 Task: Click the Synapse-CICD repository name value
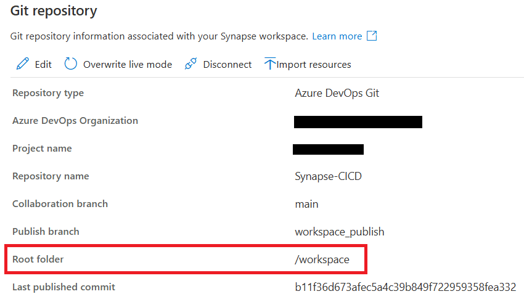[328, 176]
